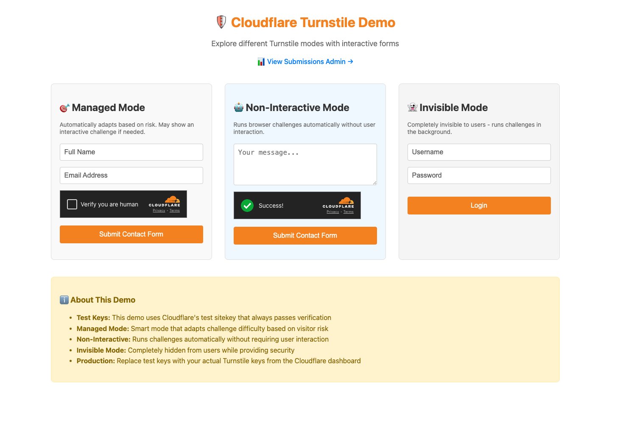Focus the Email Address input field
634x423 pixels.
point(131,175)
